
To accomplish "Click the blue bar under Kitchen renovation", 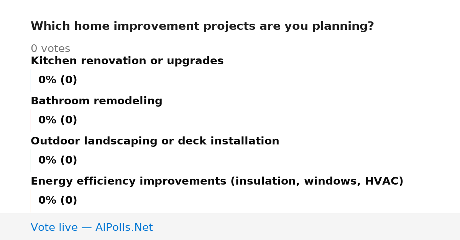I will [31, 80].
